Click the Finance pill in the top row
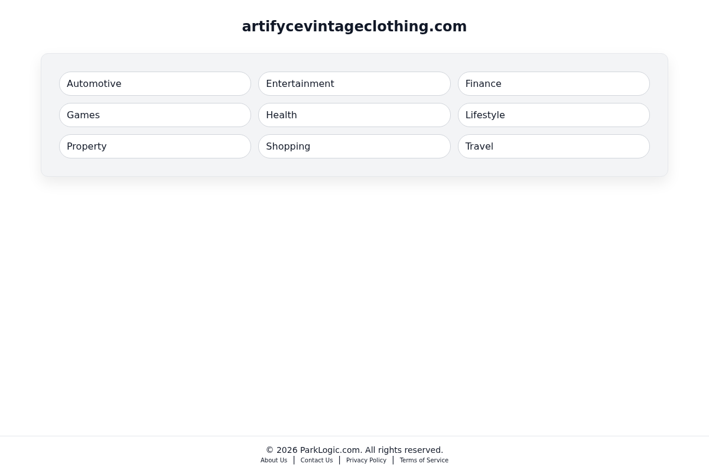This screenshot has width=709, height=473. point(554,83)
